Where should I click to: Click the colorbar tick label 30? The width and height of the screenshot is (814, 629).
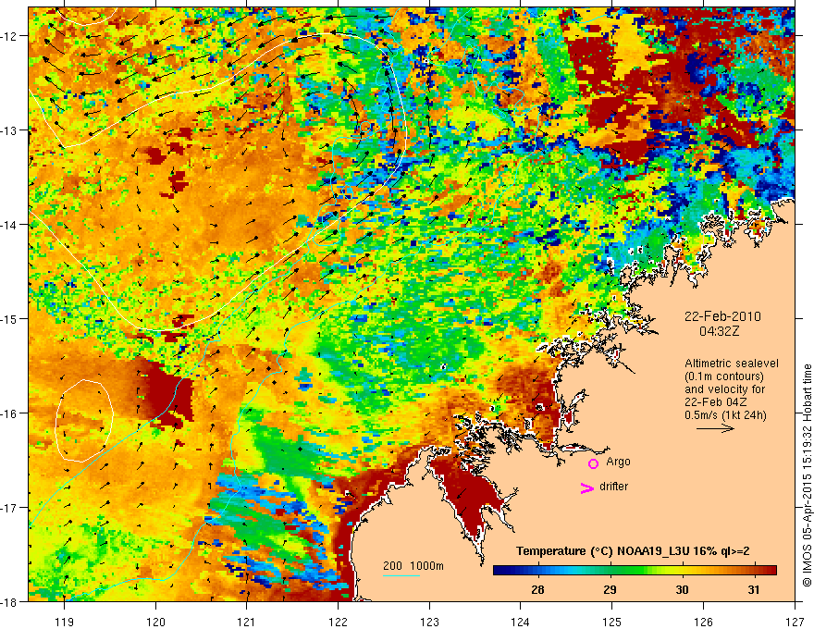point(682,589)
